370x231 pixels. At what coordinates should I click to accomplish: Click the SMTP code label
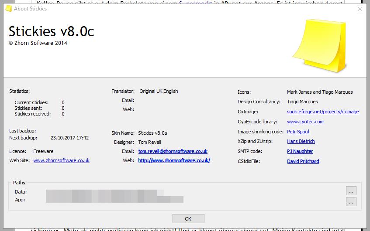coord(250,151)
